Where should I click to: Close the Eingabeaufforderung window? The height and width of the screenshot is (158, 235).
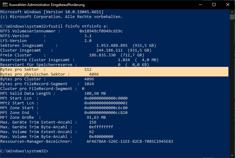[228, 5]
